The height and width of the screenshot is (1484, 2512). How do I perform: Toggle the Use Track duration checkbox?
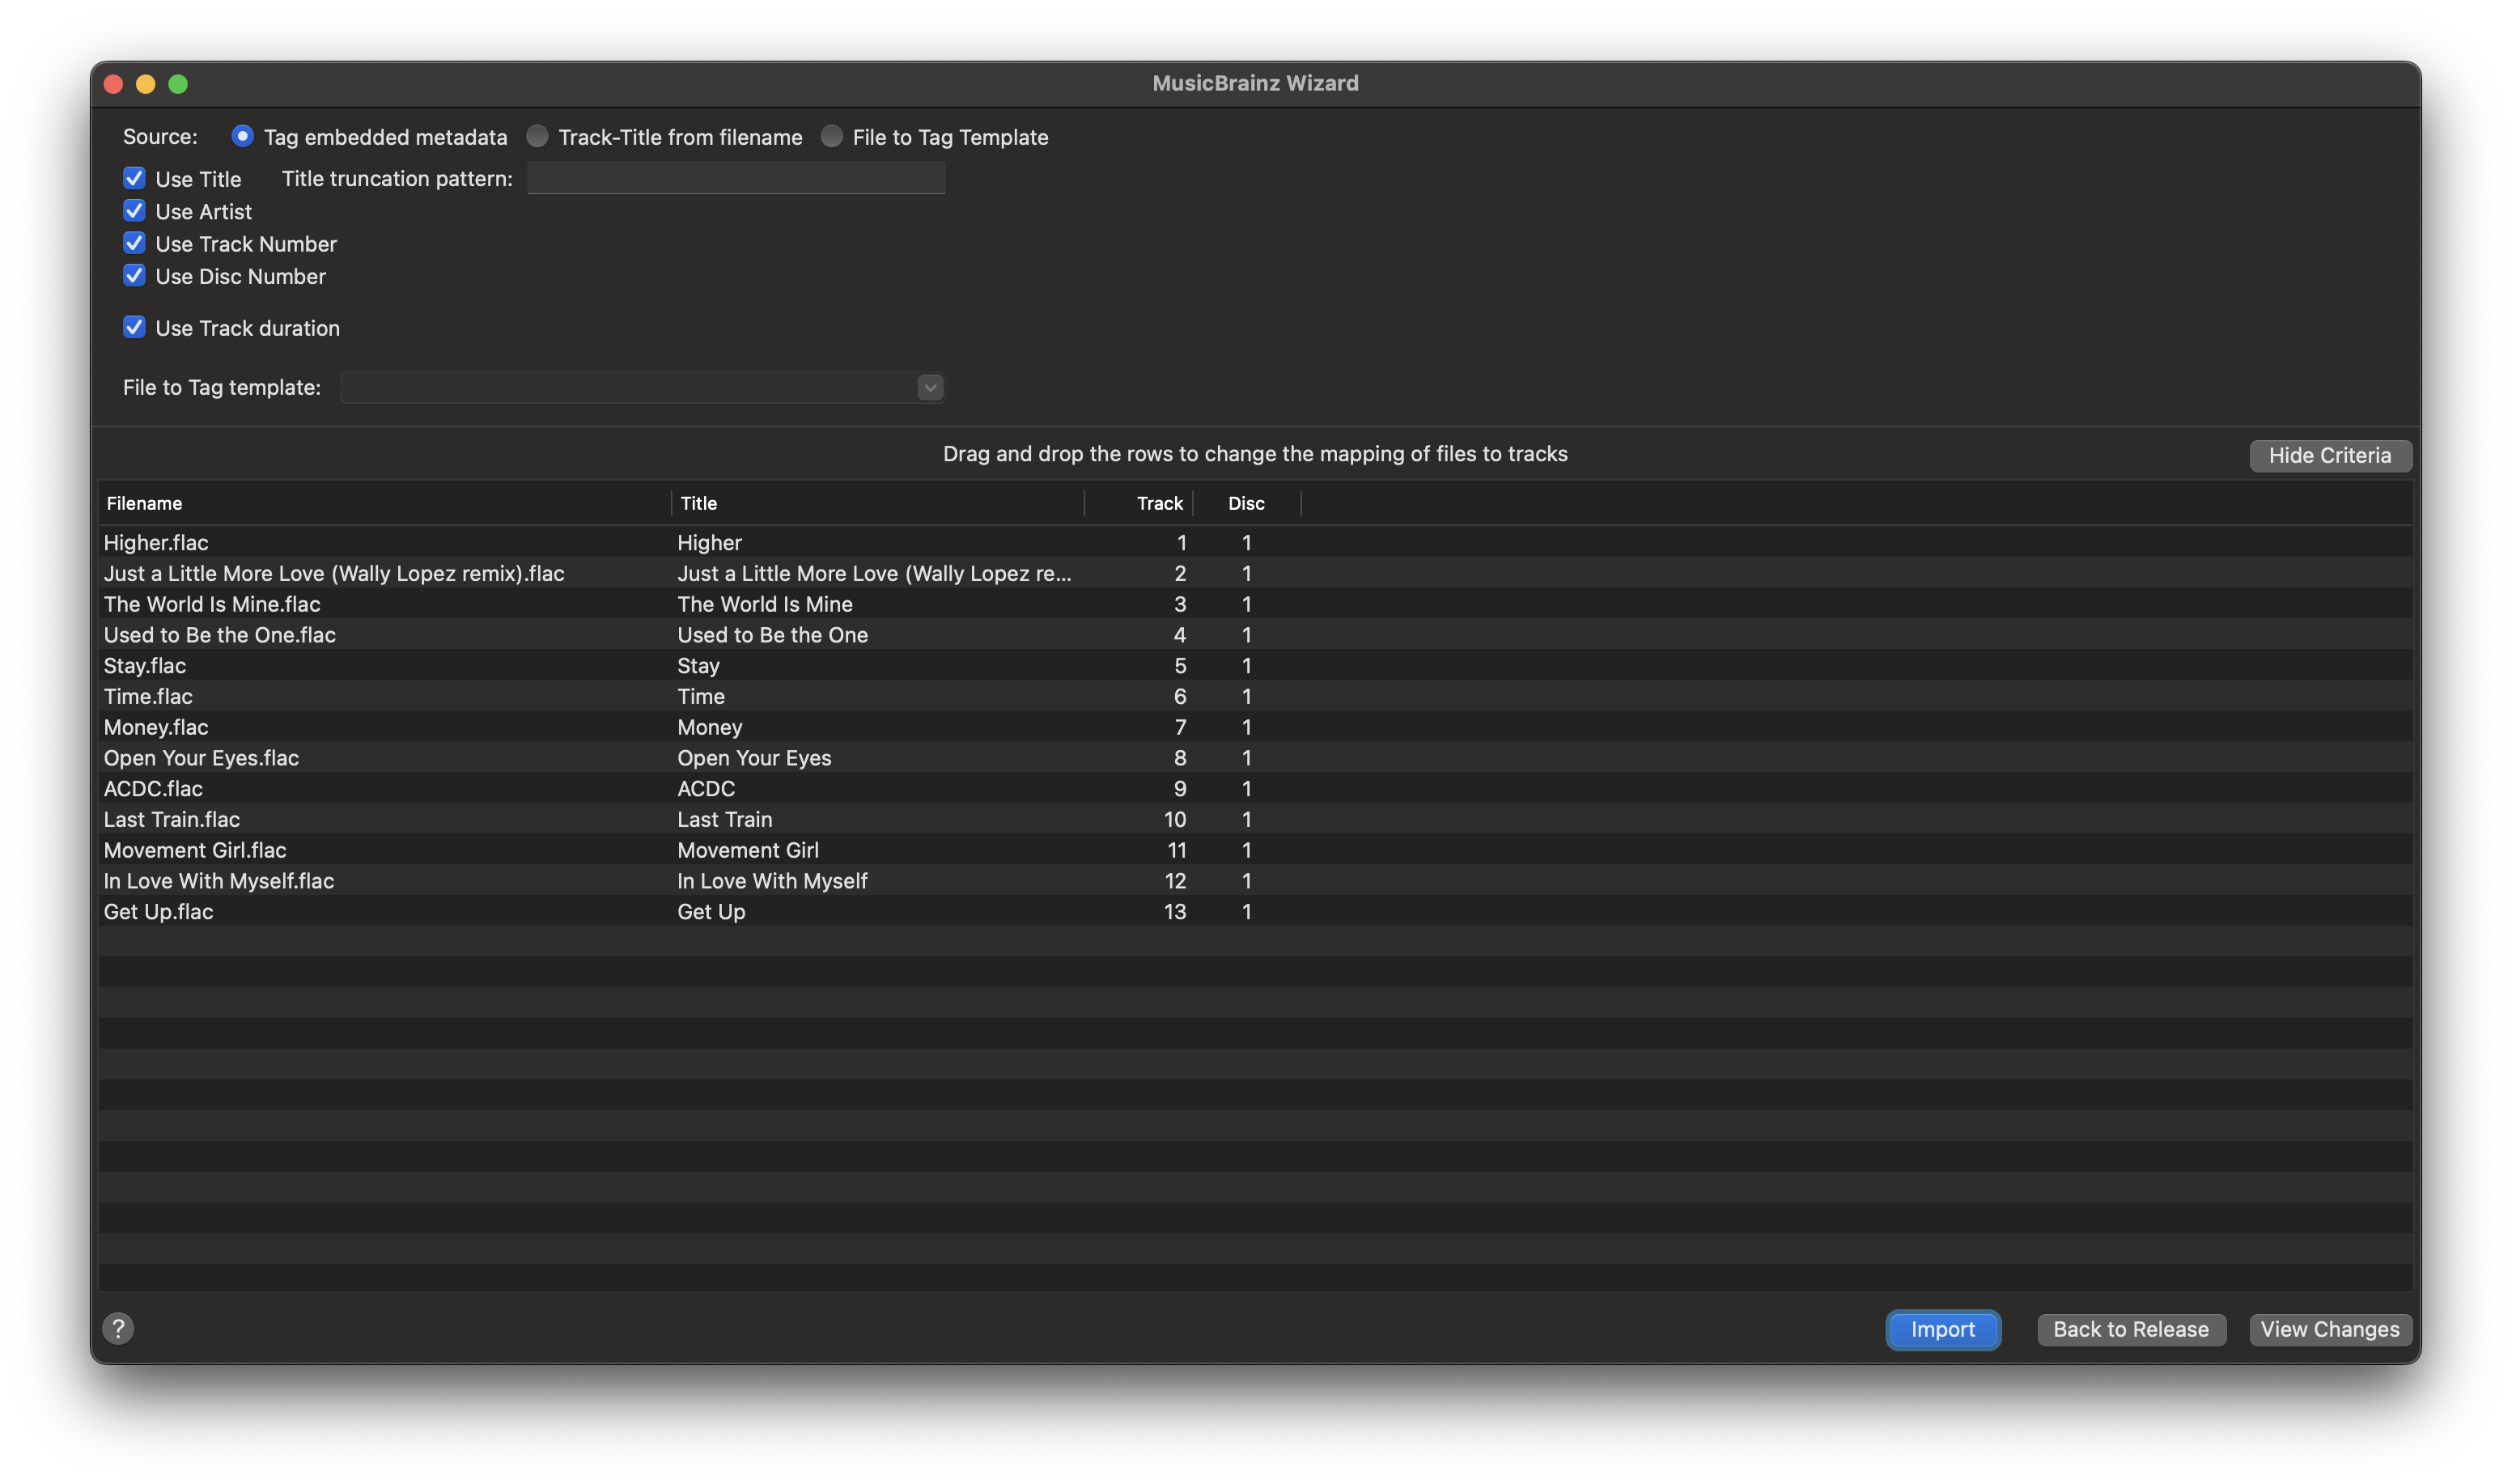coord(134,327)
